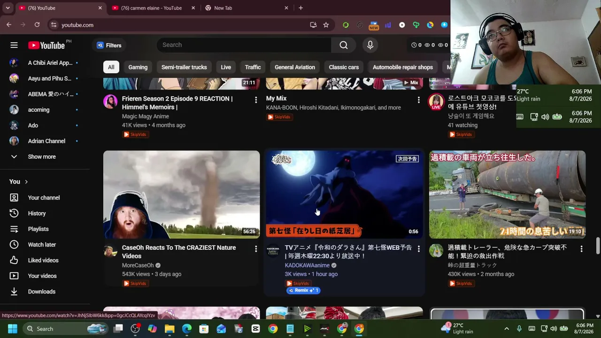The image size is (601, 338).
Task: Open the tab search dropdown arrow
Action: tap(8, 8)
